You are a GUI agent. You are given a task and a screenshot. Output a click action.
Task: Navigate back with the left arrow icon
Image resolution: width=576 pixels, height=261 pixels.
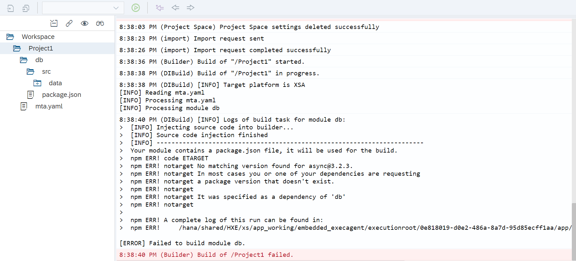click(175, 8)
